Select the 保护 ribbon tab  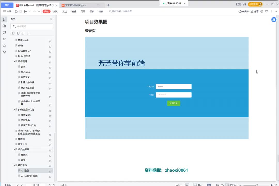(92, 11)
